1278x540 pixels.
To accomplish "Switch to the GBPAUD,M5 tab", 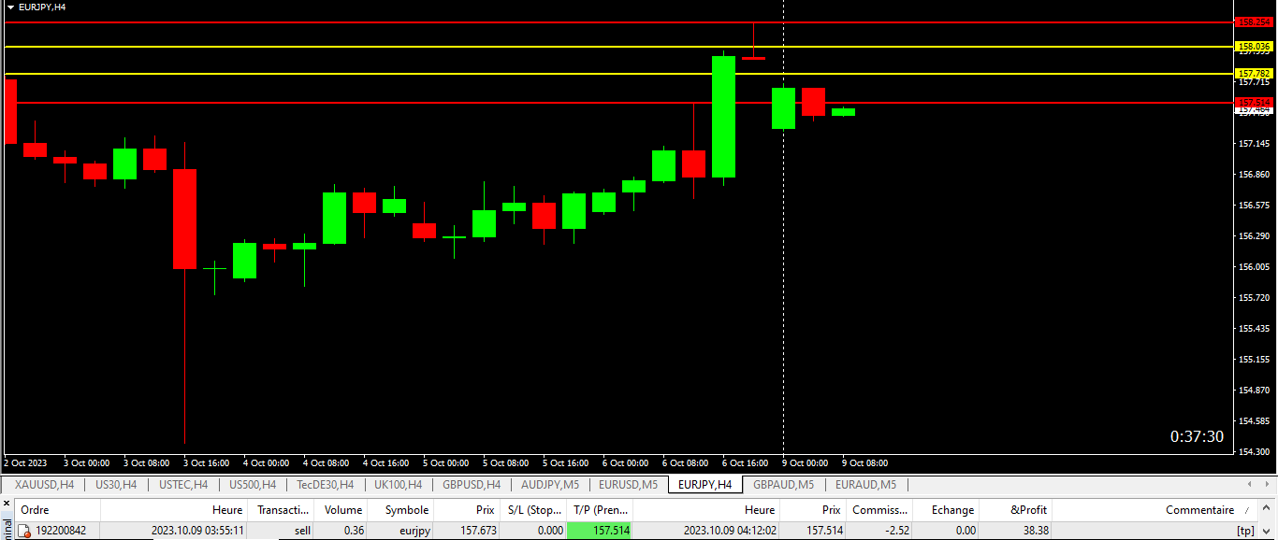I will (x=783, y=485).
